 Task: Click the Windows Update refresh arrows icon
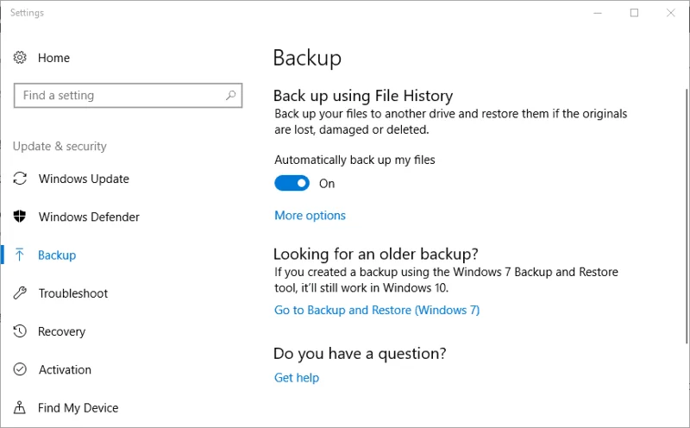20,179
